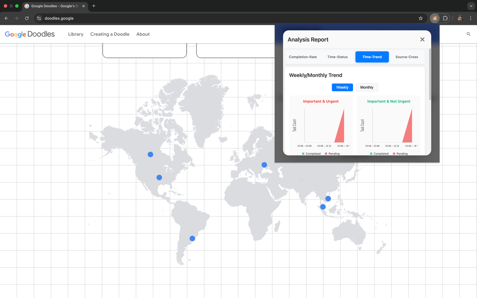Open the Completion-Rate tab

[303, 57]
